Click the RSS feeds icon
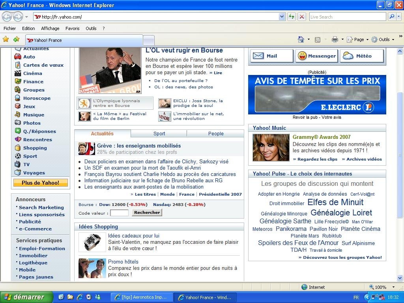 (318, 40)
